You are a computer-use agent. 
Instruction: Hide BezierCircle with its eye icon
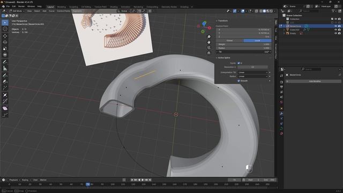[335, 26]
